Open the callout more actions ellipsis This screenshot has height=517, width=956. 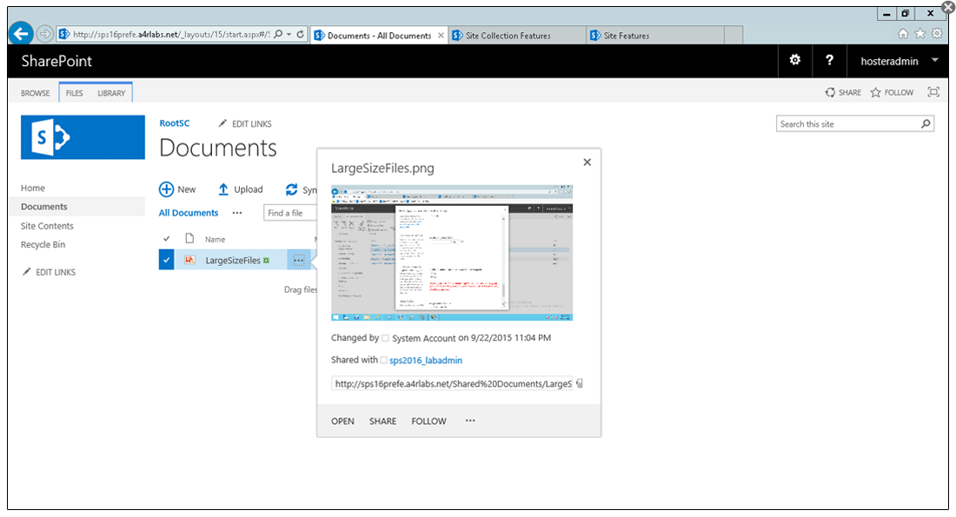click(x=470, y=421)
